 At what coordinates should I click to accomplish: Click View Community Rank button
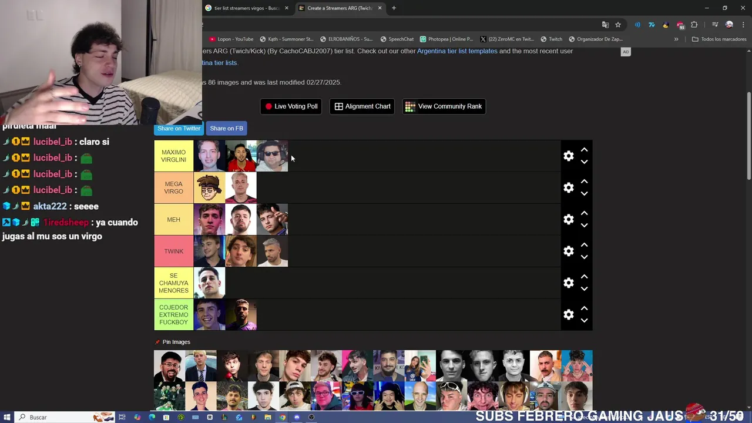[444, 106]
